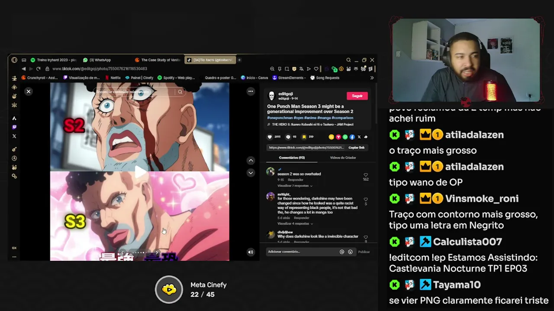Click next slide arrow on photo carousel
Image resolution: width=554 pixels, height=311 pixels.
pos(157,252)
